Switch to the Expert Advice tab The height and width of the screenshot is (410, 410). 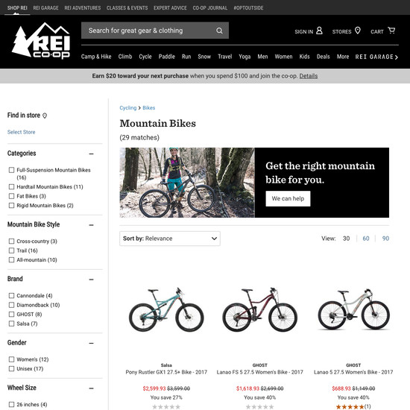[x=170, y=8]
